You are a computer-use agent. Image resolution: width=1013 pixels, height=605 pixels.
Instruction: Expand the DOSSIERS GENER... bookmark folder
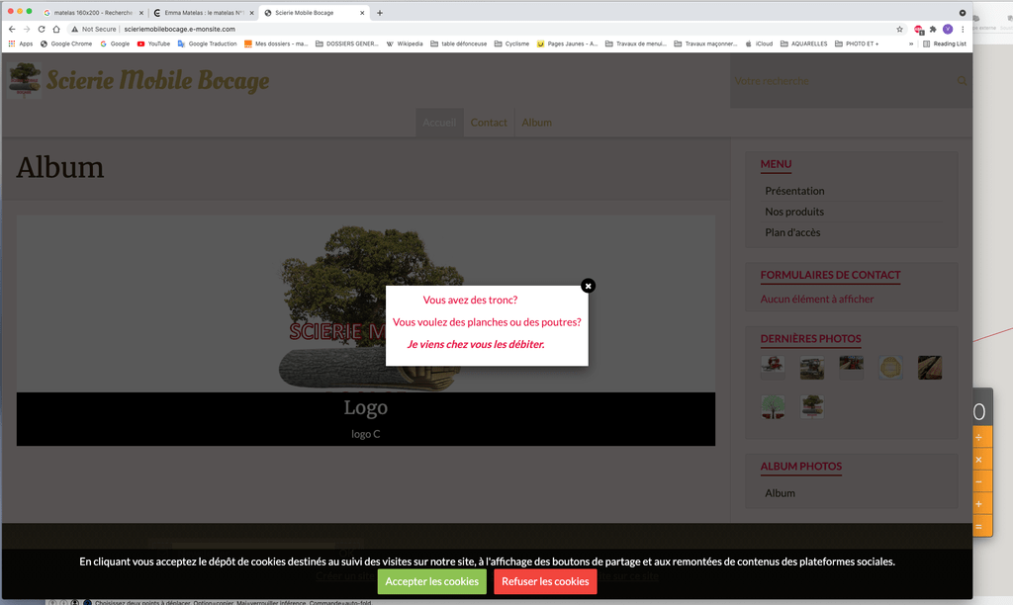click(347, 43)
